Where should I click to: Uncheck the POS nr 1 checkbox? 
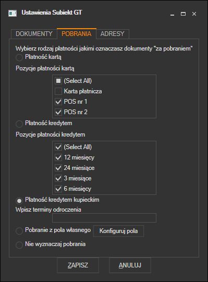(x=58, y=102)
